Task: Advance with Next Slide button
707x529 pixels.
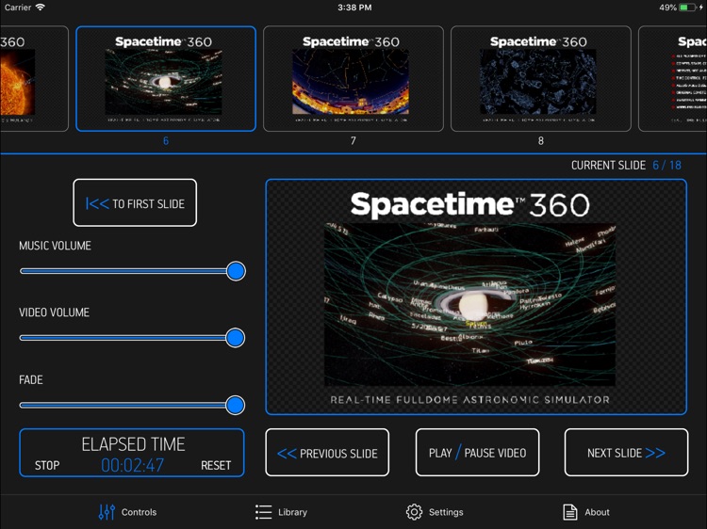Action: [626, 453]
